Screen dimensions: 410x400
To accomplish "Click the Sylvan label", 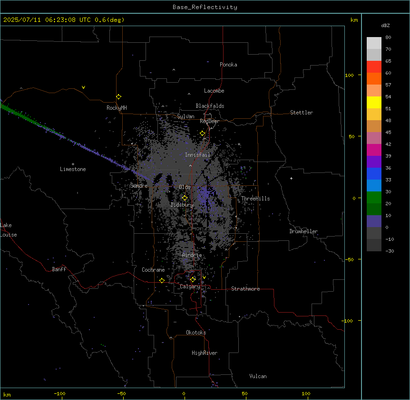I will point(185,116).
